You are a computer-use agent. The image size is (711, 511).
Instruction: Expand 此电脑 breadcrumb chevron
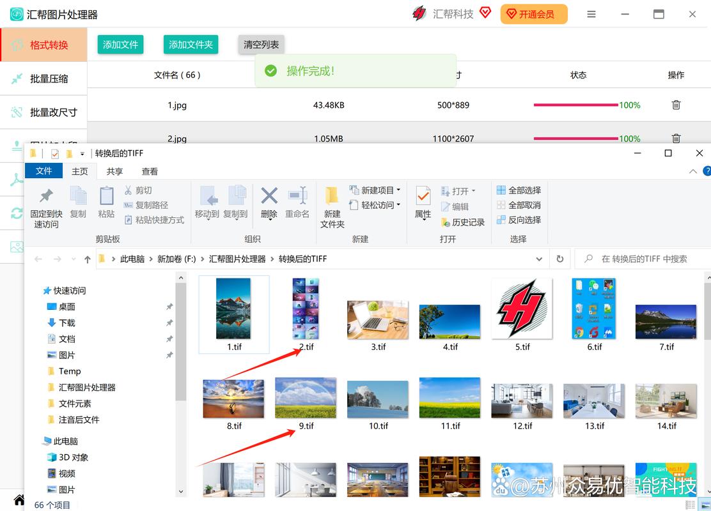click(151, 259)
